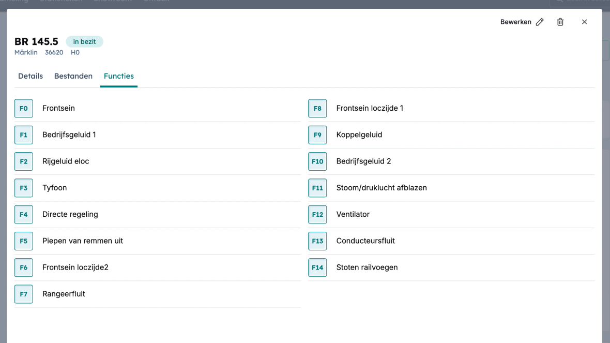610x343 pixels.
Task: Select the Functies tab
Action: (x=119, y=76)
